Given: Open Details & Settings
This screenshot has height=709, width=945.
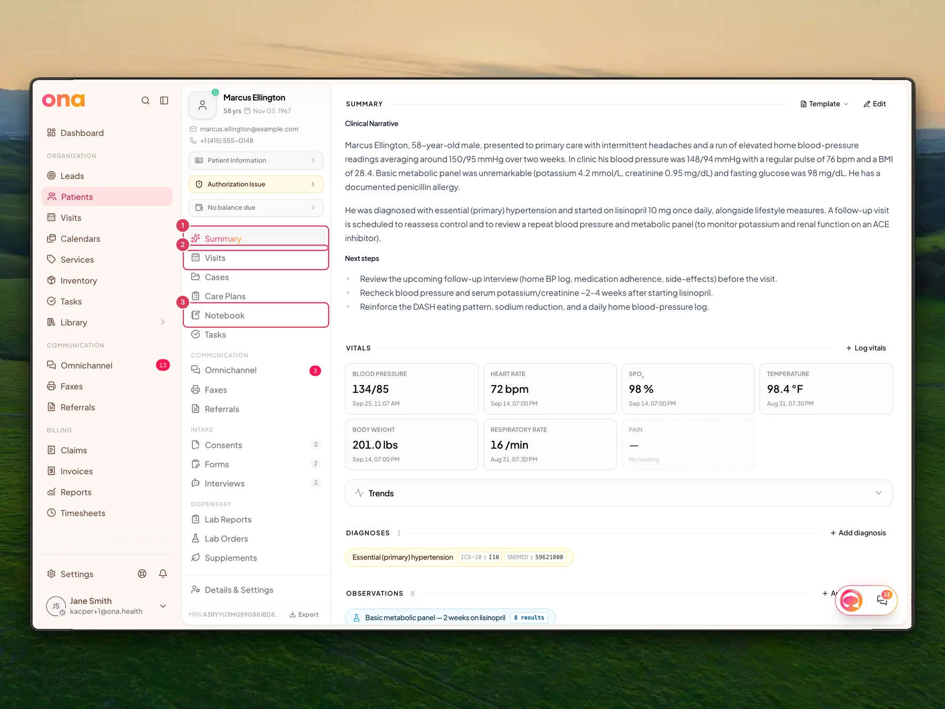Looking at the screenshot, I should coord(256,589).
